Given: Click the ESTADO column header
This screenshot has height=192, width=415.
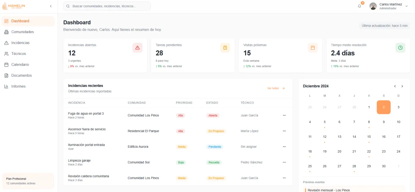Looking at the screenshot, I should pyautogui.click(x=212, y=103).
